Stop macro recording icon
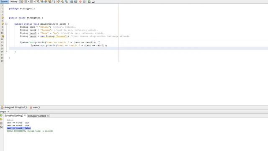The width and height of the screenshot is (268, 151). 84,2
